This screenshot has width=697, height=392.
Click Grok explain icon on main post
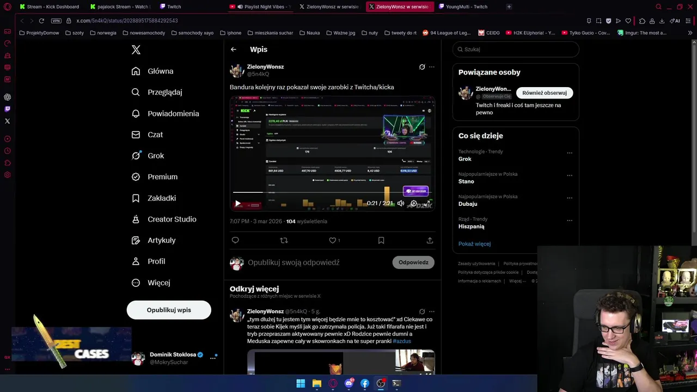coord(421,67)
